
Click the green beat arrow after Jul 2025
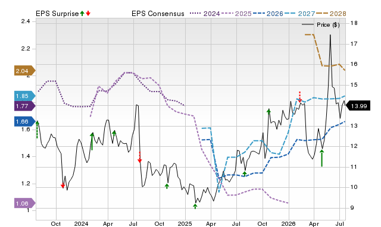pos(245,174)
